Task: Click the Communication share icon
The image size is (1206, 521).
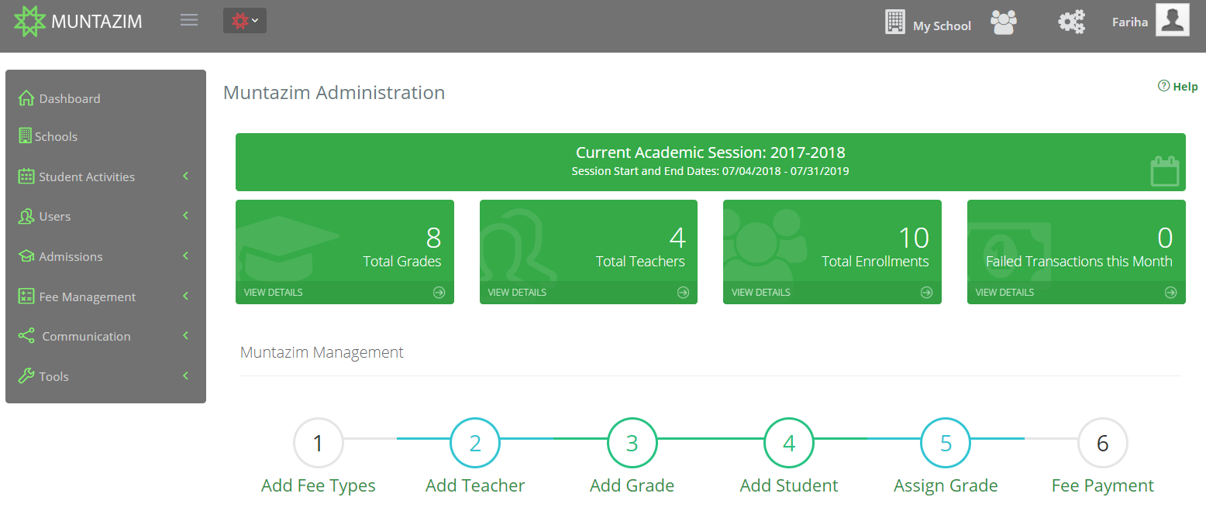Action: 26,336
